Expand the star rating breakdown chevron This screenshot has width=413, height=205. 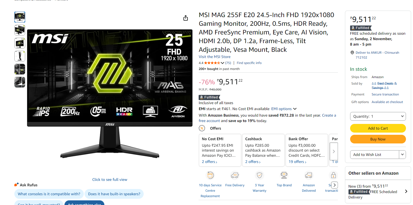(x=222, y=63)
